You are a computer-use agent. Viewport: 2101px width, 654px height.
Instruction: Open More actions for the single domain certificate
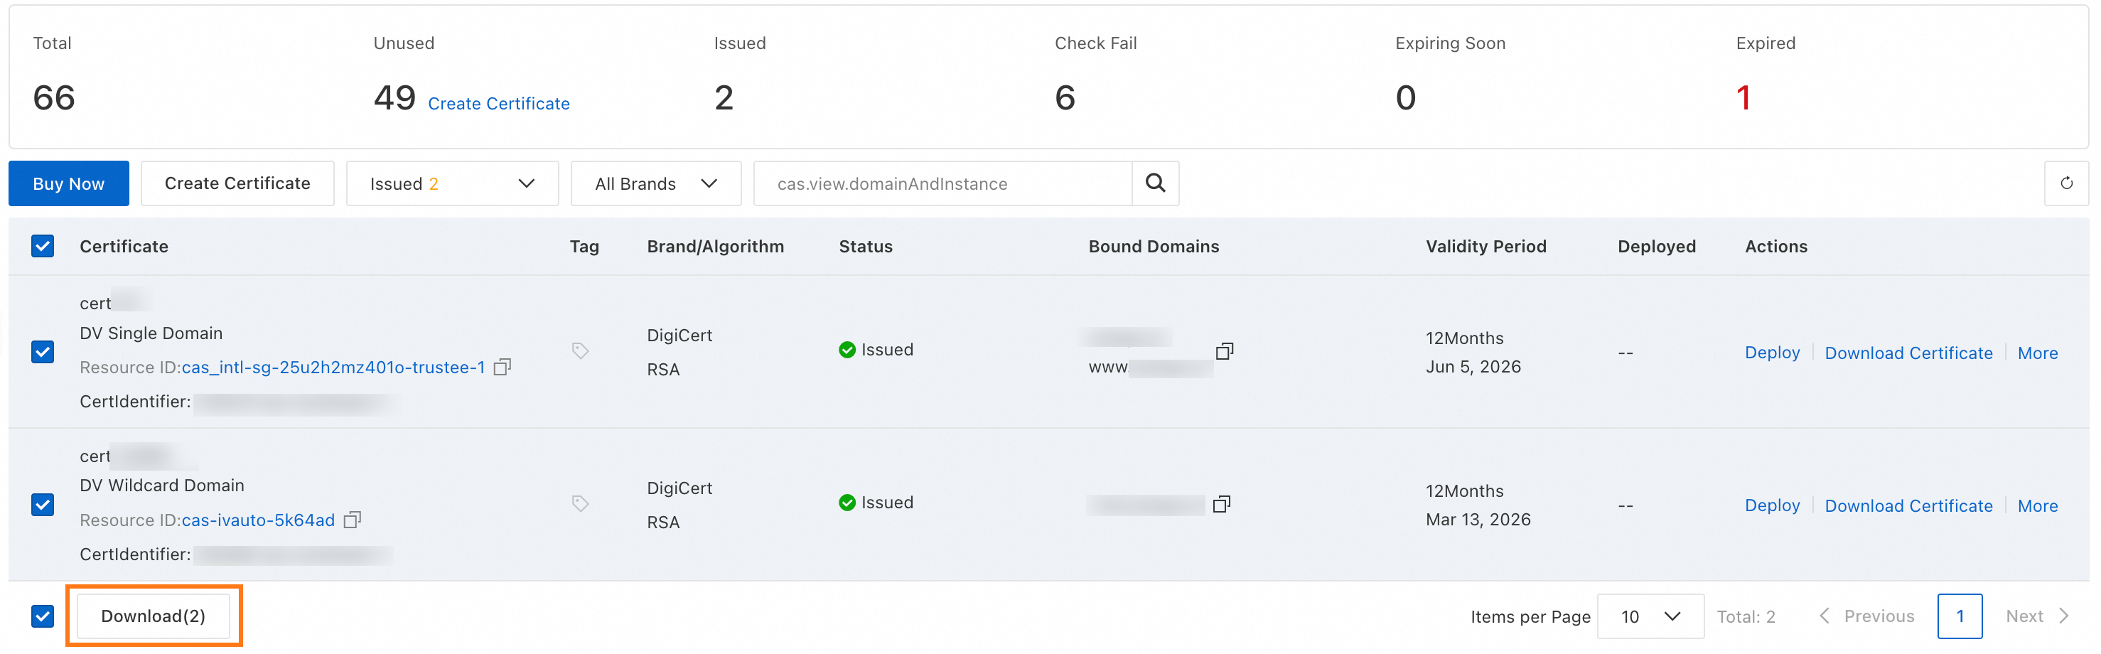click(x=2036, y=353)
